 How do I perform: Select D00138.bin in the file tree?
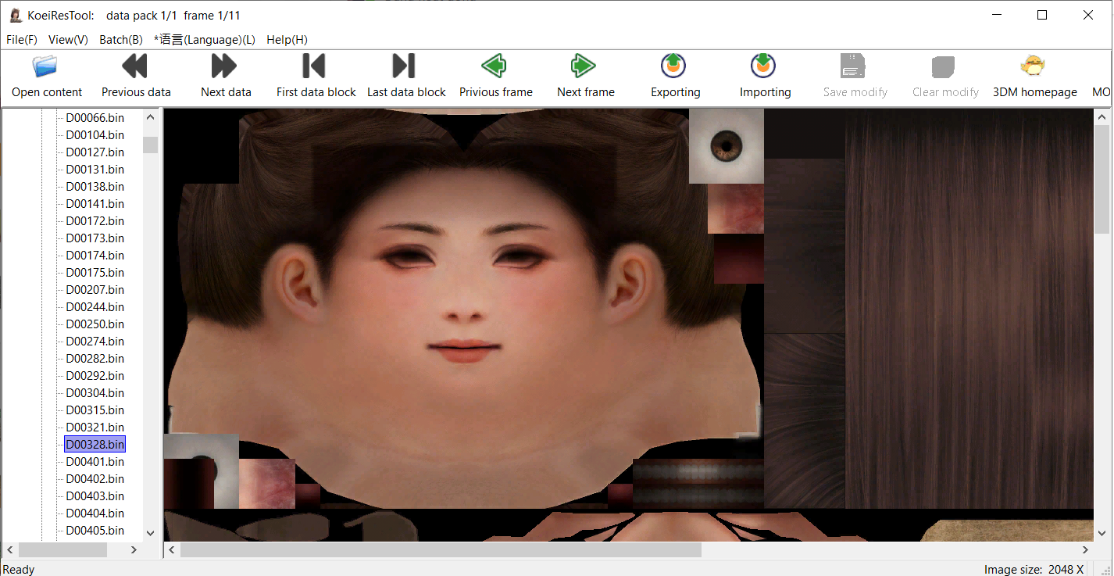95,187
